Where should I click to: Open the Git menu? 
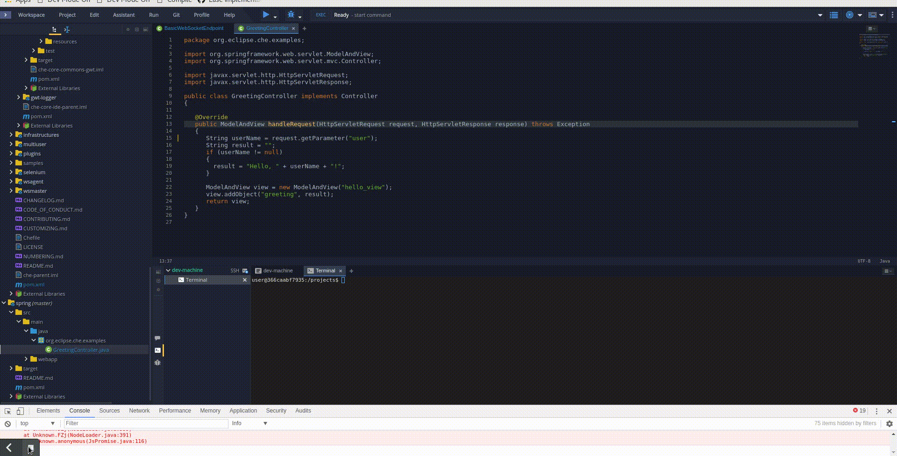(176, 15)
